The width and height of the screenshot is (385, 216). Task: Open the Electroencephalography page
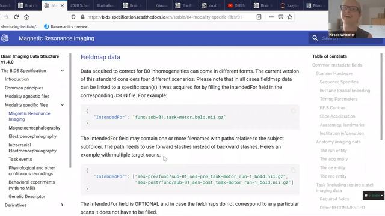[32, 136]
